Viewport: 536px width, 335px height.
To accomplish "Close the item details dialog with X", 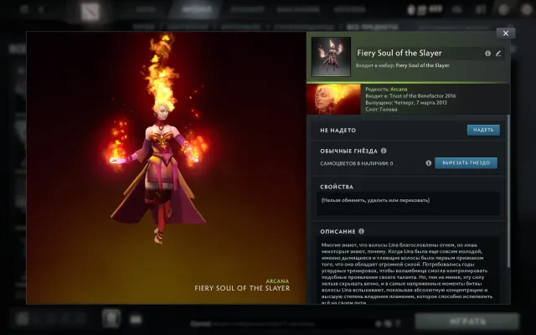I will (506, 33).
